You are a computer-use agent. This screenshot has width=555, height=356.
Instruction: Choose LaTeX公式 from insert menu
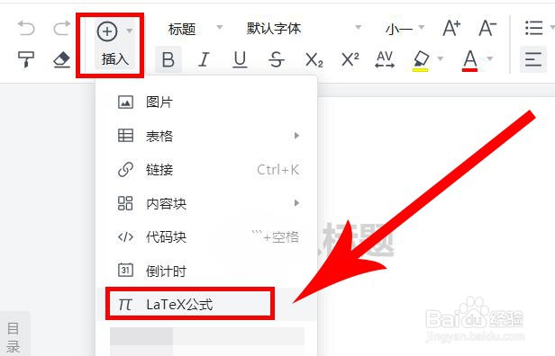[206, 305]
